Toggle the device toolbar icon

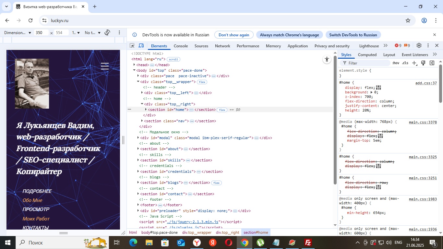click(141, 46)
